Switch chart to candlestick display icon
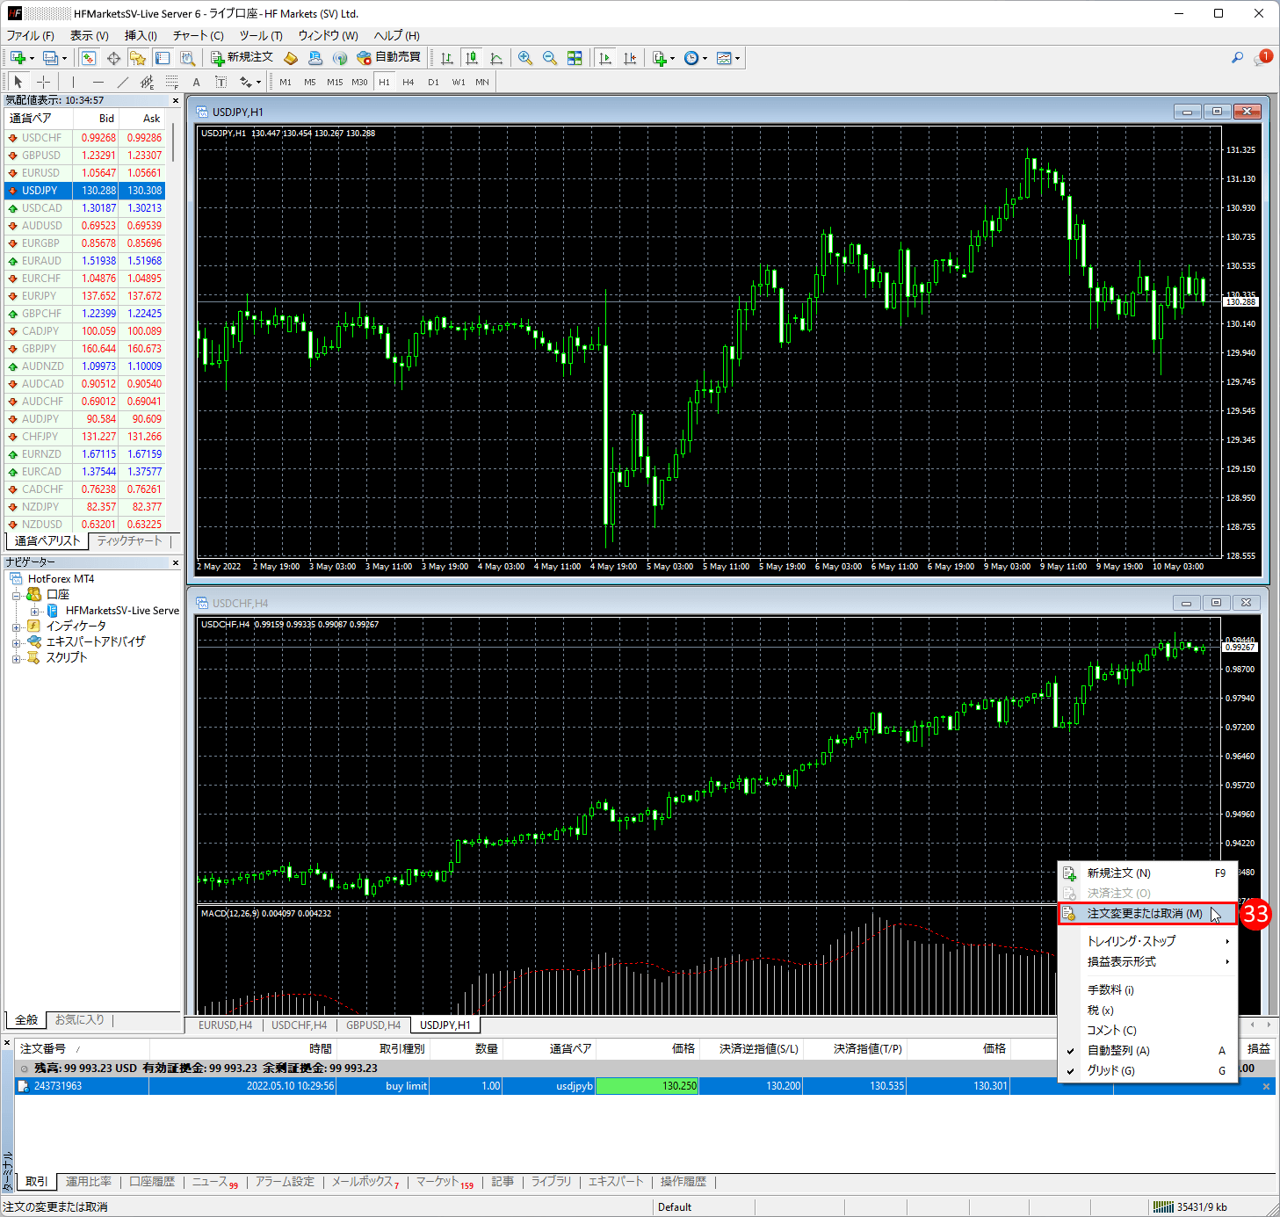The height and width of the screenshot is (1217, 1280). click(472, 58)
